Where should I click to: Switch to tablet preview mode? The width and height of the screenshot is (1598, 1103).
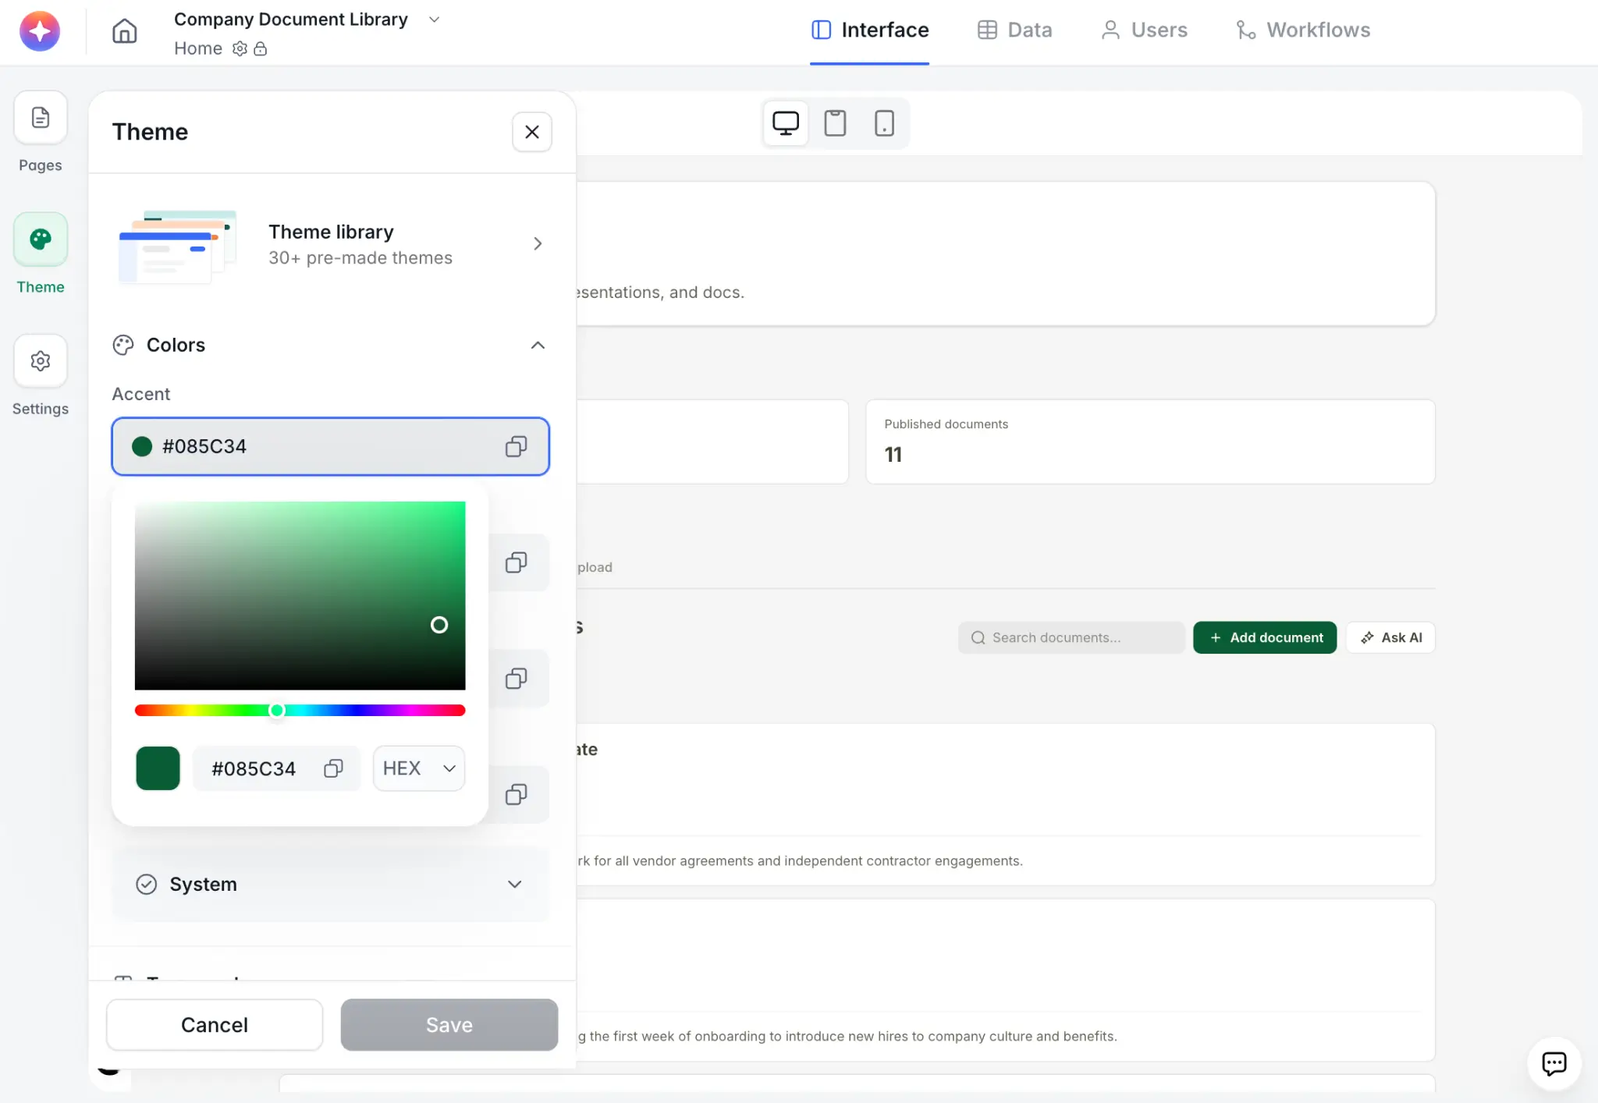click(x=835, y=123)
